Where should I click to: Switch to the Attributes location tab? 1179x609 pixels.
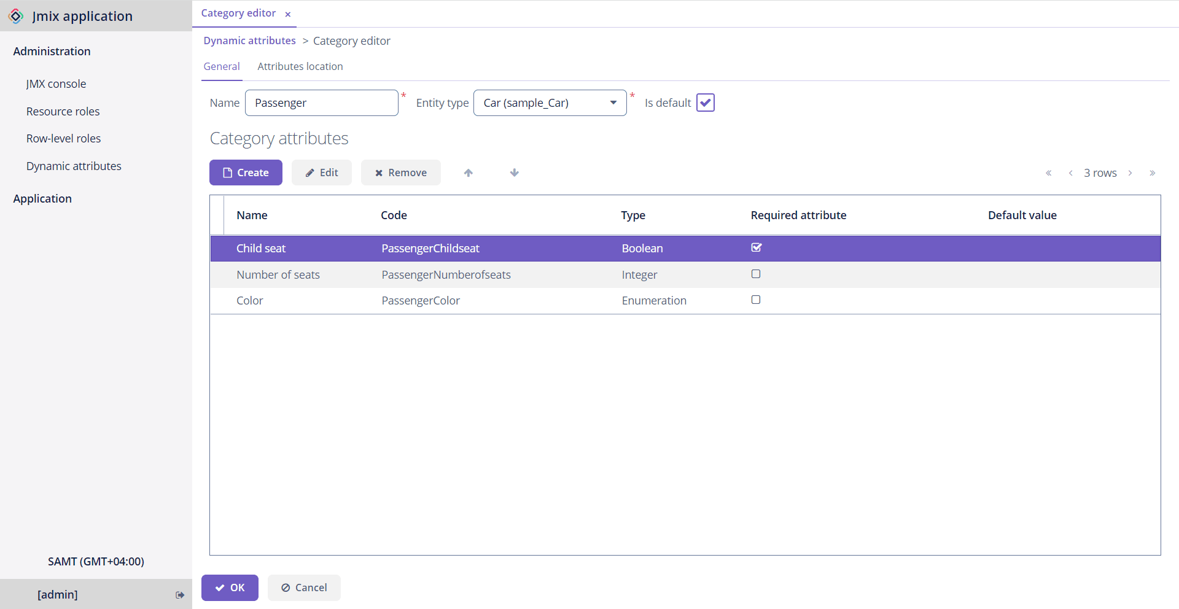[x=300, y=66]
